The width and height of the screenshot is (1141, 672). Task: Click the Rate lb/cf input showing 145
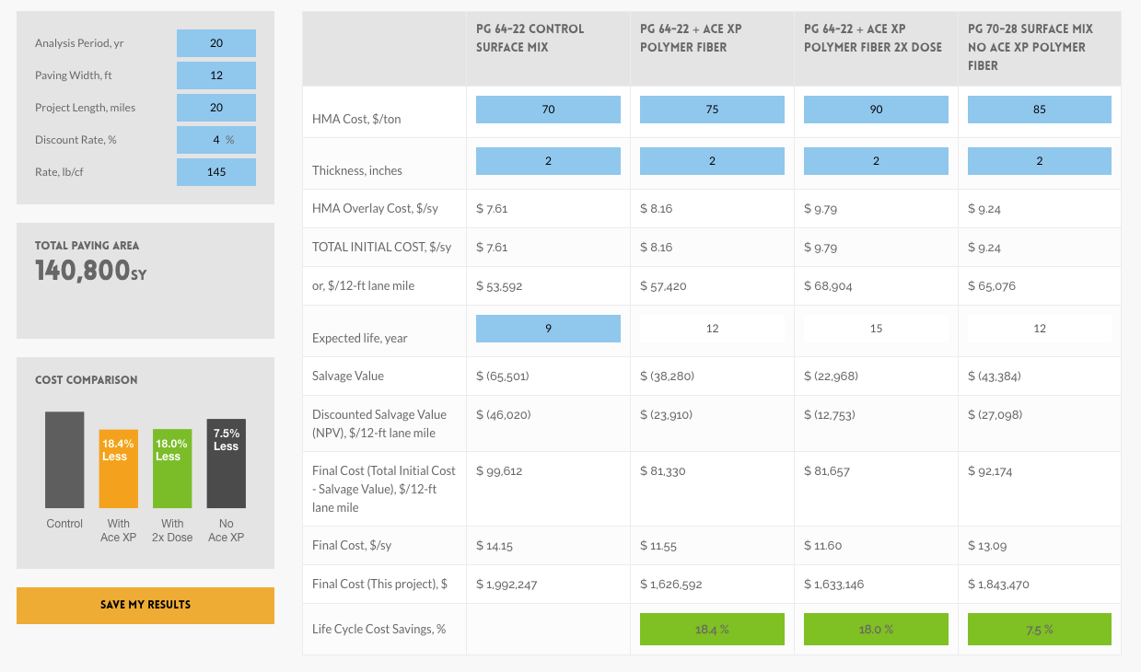[x=216, y=172]
